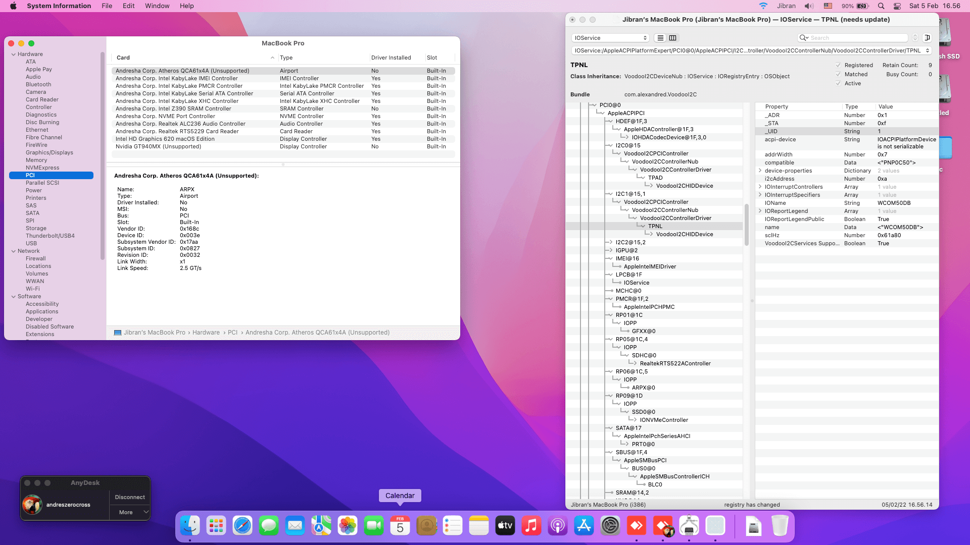Open System Preferences gear in dock
The width and height of the screenshot is (970, 545).
610,526
